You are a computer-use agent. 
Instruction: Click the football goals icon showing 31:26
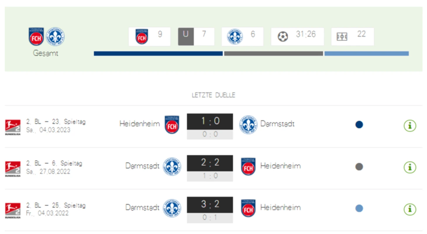[283, 37]
